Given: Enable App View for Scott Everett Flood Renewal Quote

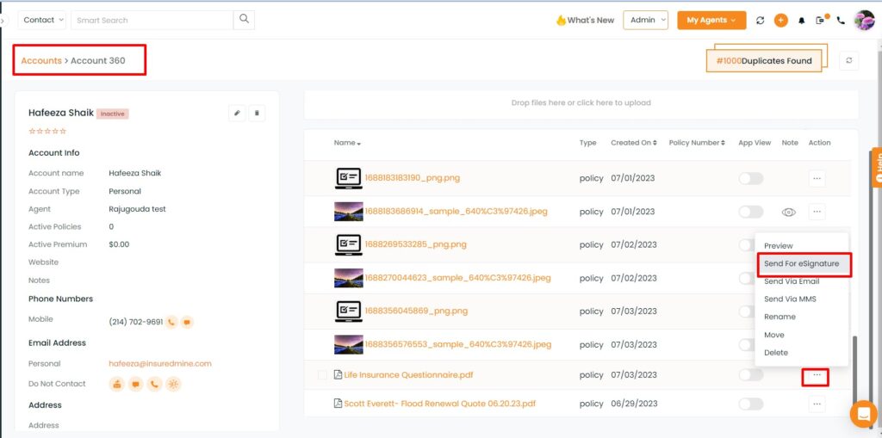Looking at the screenshot, I should 751,404.
